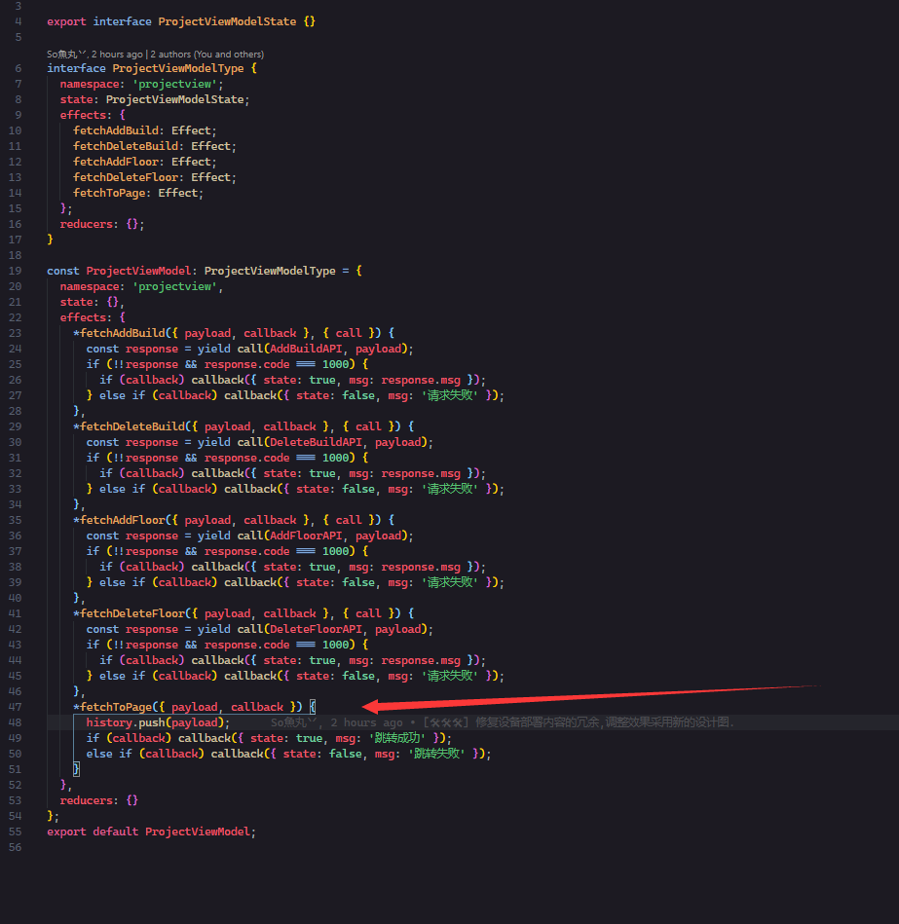Select line number 47 in the gutter
The image size is (899, 924).
coord(15,707)
